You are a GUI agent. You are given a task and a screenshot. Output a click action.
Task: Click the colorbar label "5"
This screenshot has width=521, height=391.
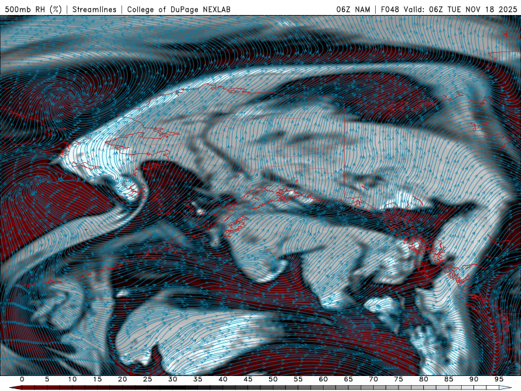tap(47, 379)
